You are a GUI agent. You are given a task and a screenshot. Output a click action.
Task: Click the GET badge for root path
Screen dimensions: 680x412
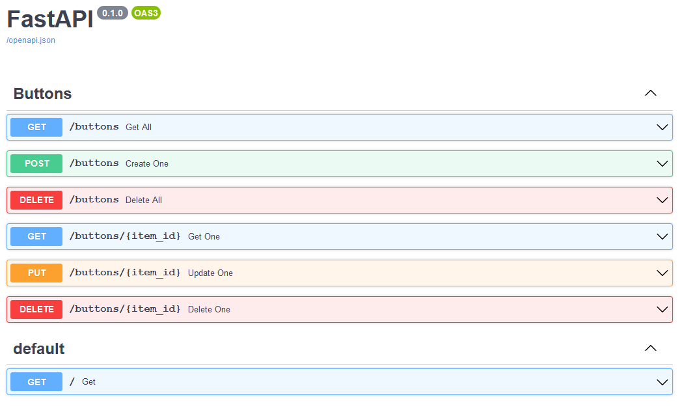[x=36, y=382]
